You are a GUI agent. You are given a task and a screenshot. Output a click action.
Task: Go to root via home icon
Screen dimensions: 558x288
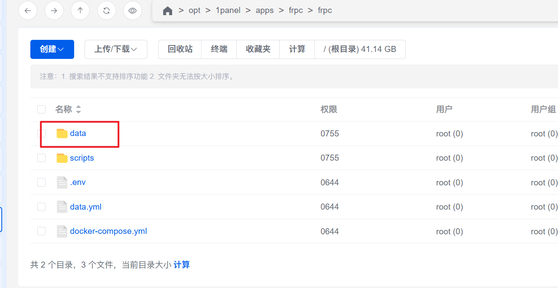pos(168,11)
